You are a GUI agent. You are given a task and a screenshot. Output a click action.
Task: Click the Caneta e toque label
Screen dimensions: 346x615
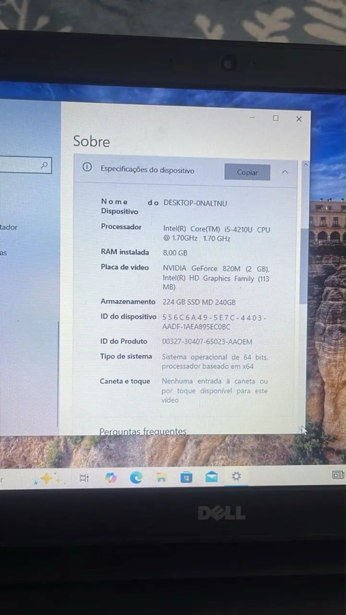pyautogui.click(x=125, y=381)
